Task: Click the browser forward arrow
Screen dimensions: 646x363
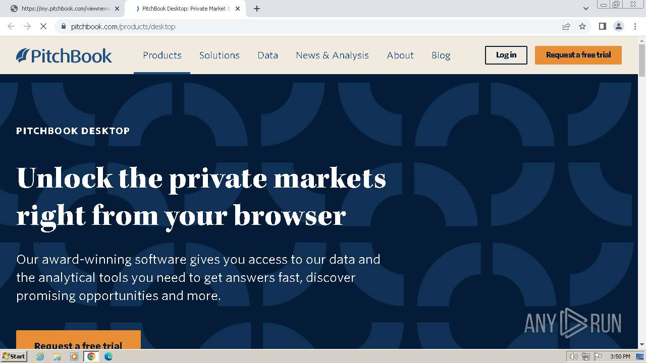Action: (x=27, y=26)
